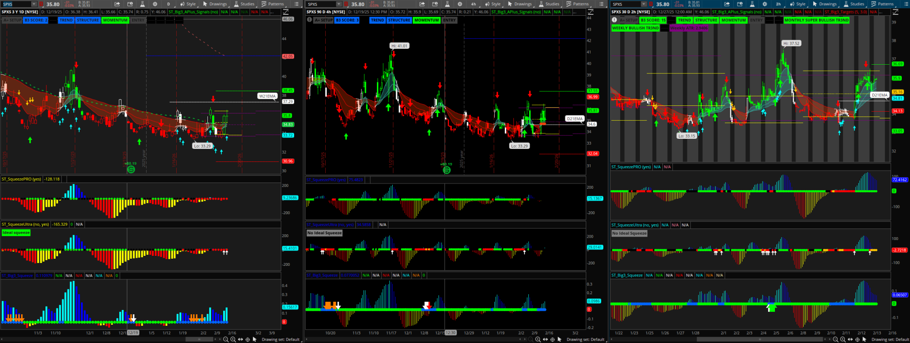Open the Studies menu on the daily chart

(x=244, y=4)
